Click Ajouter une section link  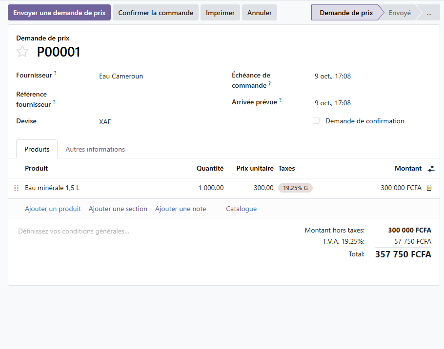click(x=118, y=209)
